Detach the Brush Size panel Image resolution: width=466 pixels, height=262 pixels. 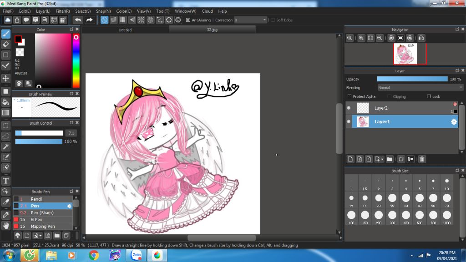(x=457, y=171)
